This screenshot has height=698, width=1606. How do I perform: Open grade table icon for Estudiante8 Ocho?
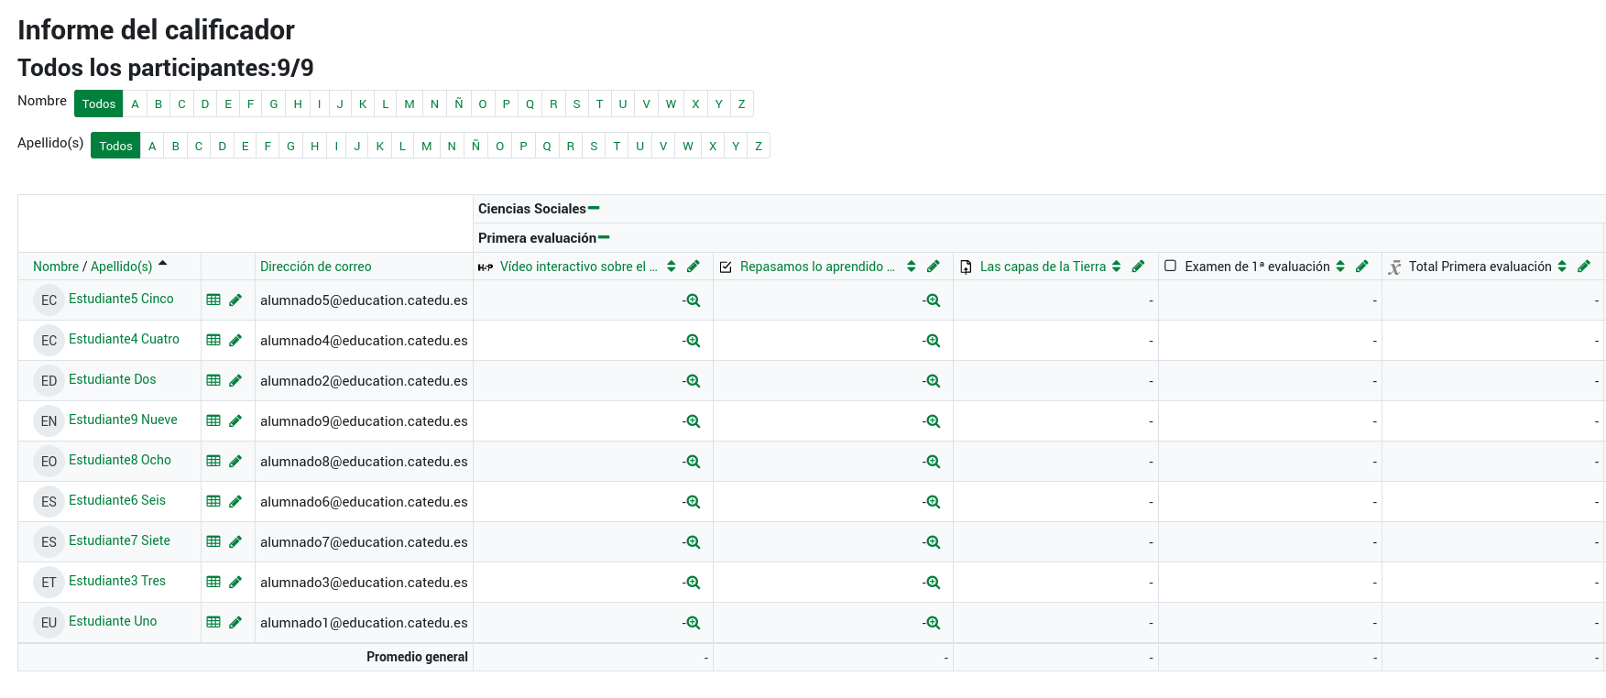[x=213, y=461]
